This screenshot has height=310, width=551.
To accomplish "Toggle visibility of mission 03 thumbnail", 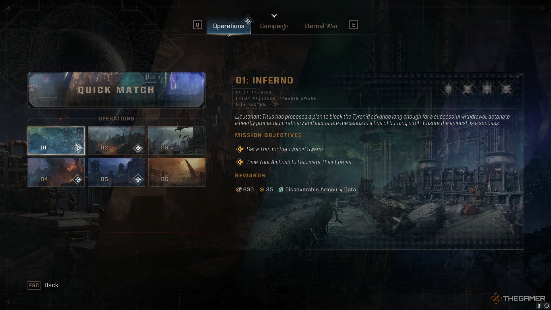I will [x=176, y=140].
